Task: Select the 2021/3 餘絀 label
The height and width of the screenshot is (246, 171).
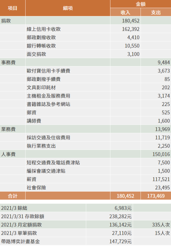Action: point(14,208)
